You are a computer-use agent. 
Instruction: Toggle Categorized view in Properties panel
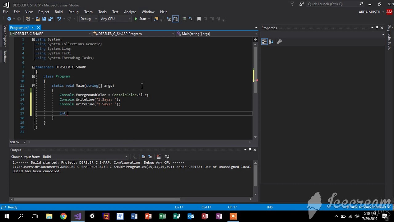pyautogui.click(x=264, y=42)
